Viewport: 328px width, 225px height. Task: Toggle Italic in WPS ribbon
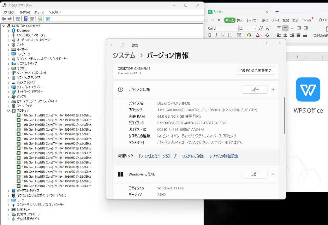(x=216, y=35)
